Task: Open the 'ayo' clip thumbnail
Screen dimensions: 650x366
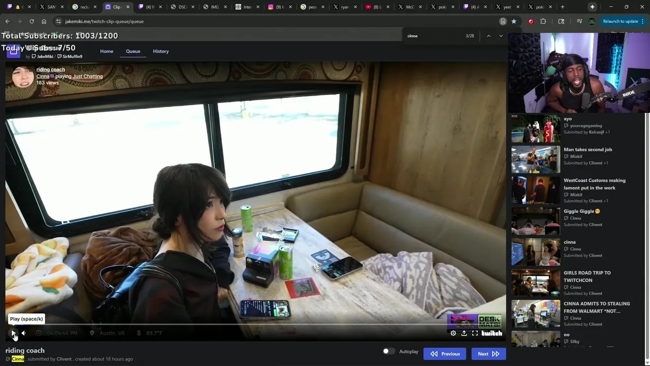Action: pos(536,129)
